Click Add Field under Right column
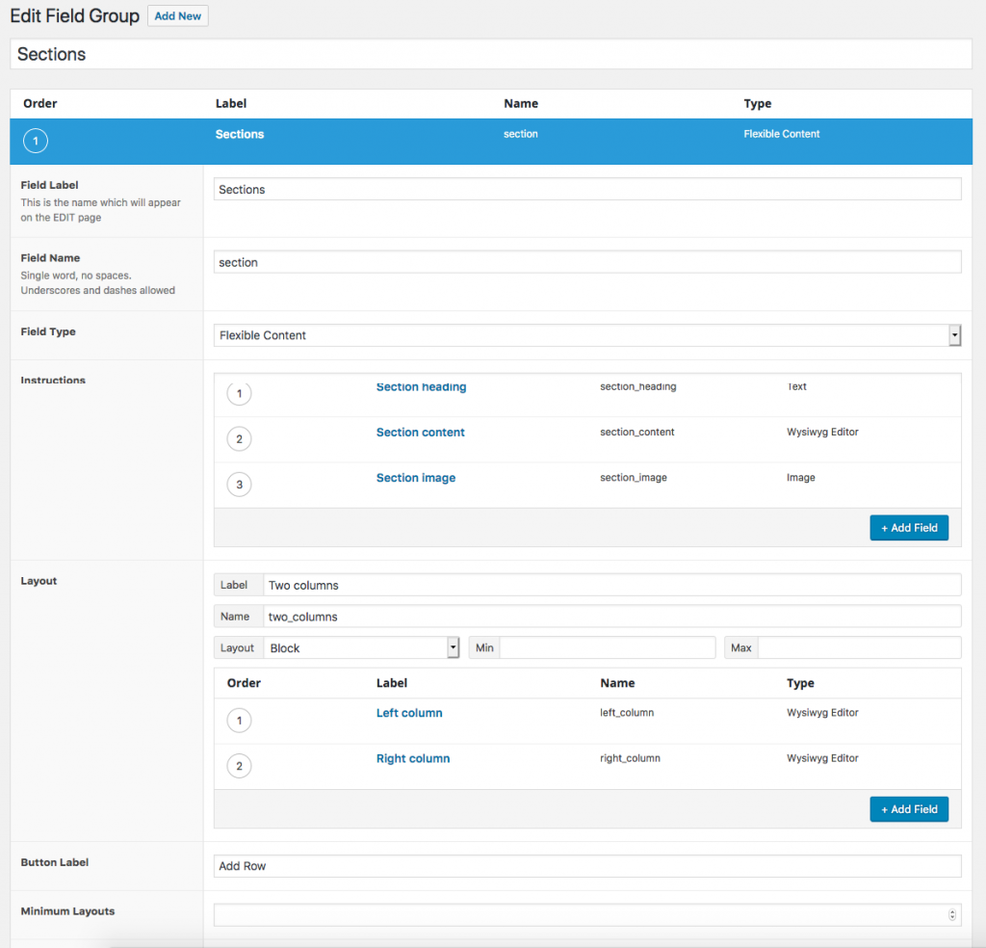 pos(909,809)
